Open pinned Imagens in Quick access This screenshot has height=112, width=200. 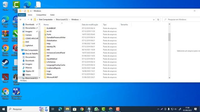(29, 31)
